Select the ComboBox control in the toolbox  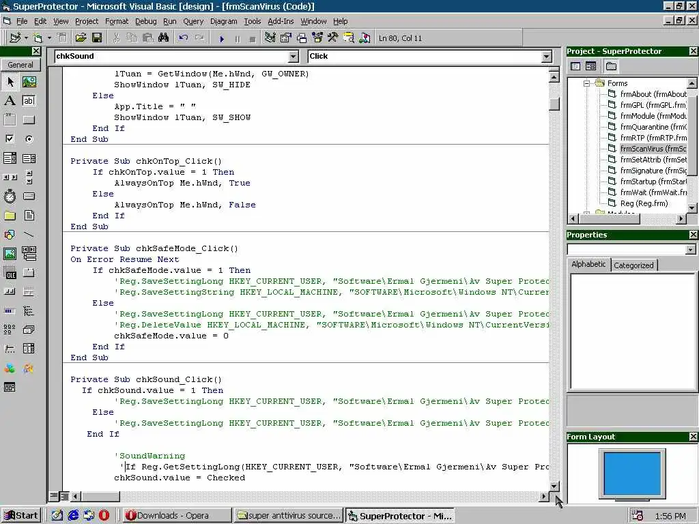(10, 158)
